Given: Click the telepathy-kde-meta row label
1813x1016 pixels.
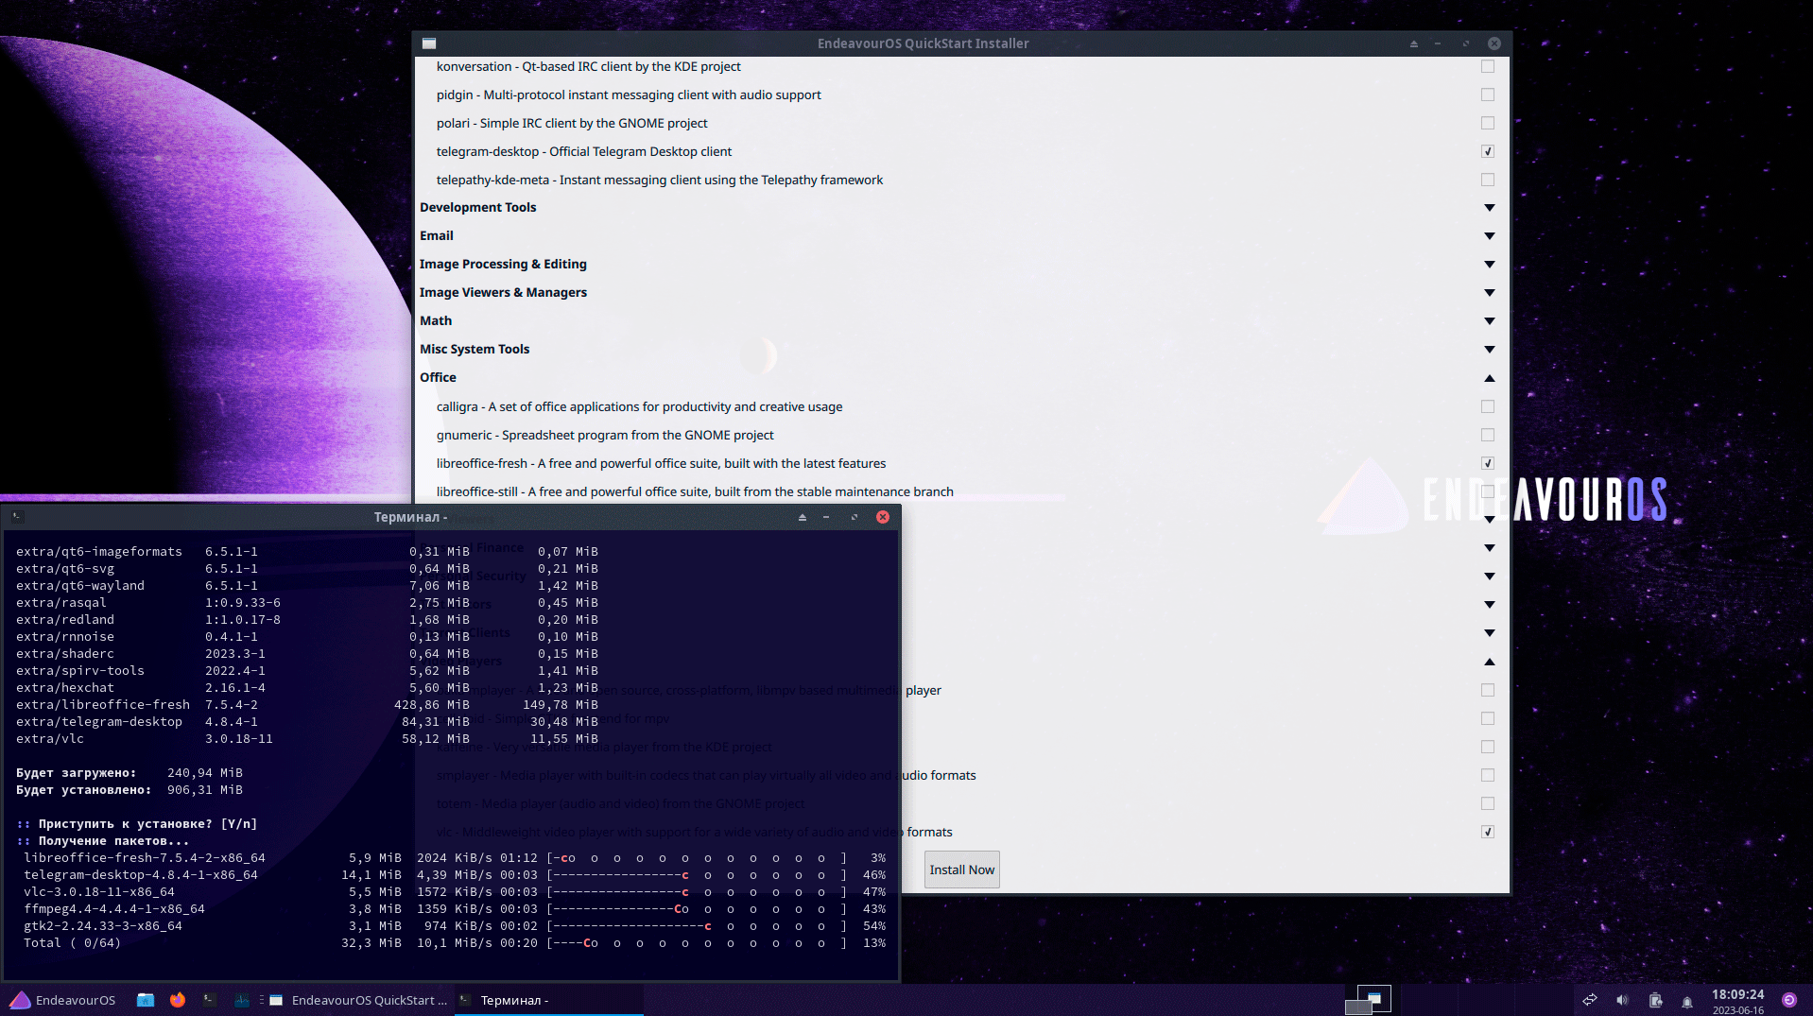Looking at the screenshot, I should click(x=660, y=180).
